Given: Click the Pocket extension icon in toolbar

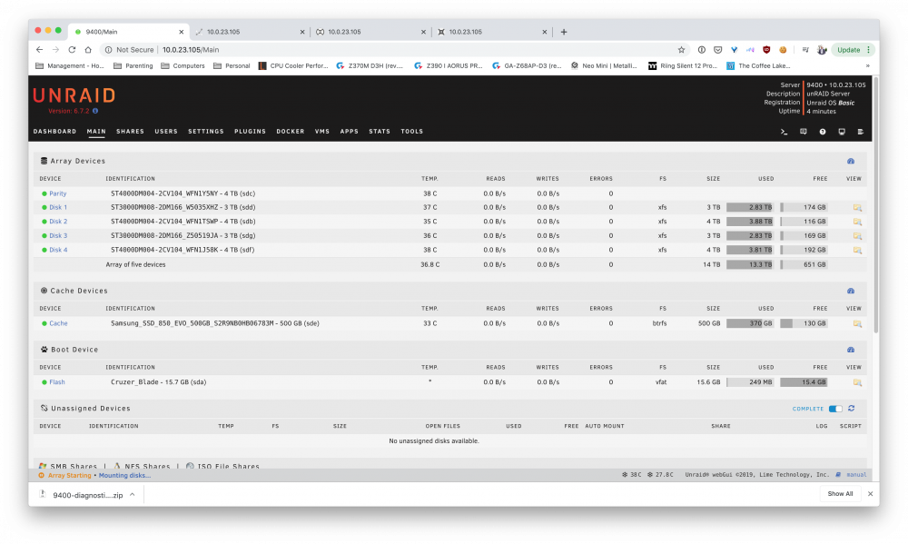Looking at the screenshot, I should click(717, 50).
